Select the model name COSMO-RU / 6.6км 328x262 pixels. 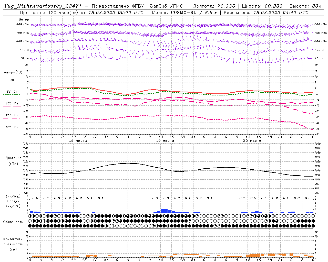point(194,13)
